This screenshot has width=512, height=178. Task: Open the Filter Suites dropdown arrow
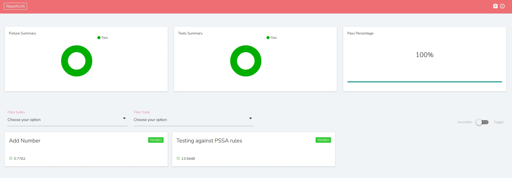pyautogui.click(x=124, y=118)
